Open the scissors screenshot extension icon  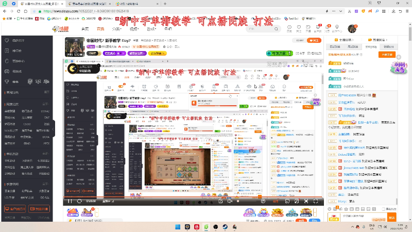coord(350,11)
